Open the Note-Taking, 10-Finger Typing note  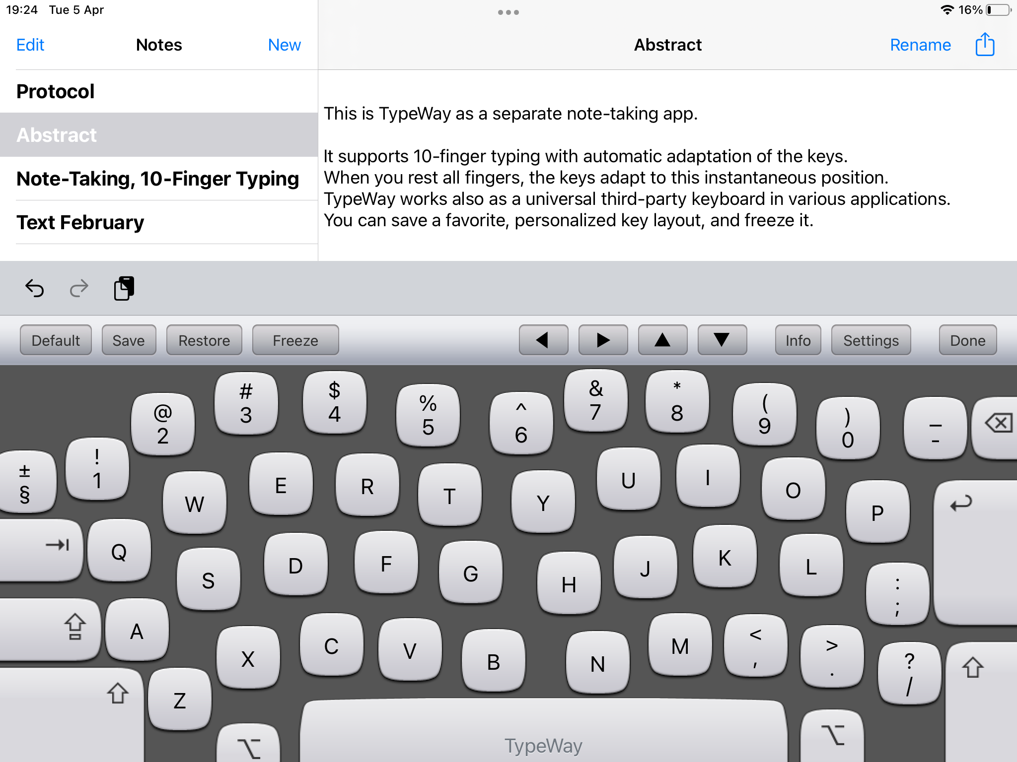click(159, 179)
